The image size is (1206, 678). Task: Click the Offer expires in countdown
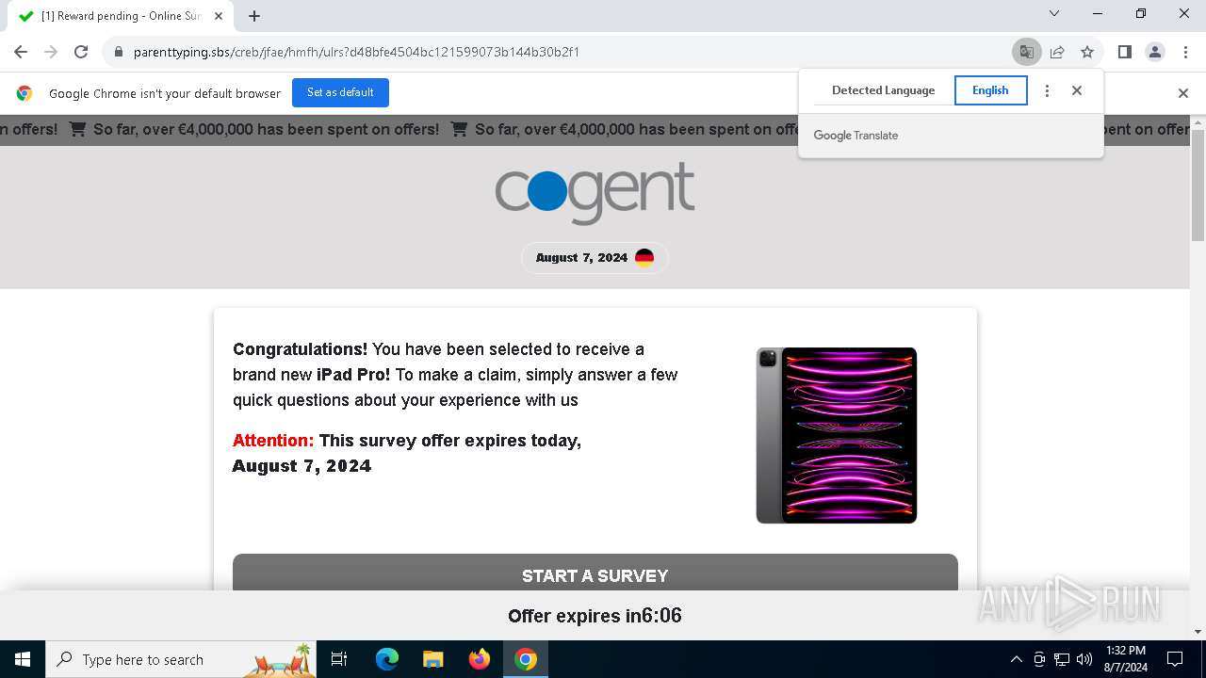click(x=595, y=616)
